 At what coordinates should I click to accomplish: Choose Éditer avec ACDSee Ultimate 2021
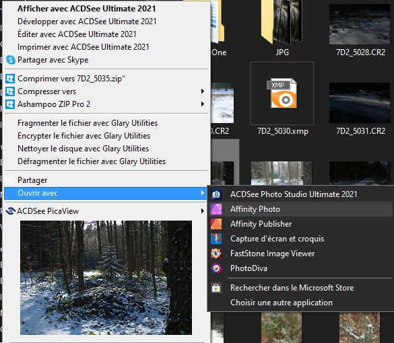coord(77,34)
